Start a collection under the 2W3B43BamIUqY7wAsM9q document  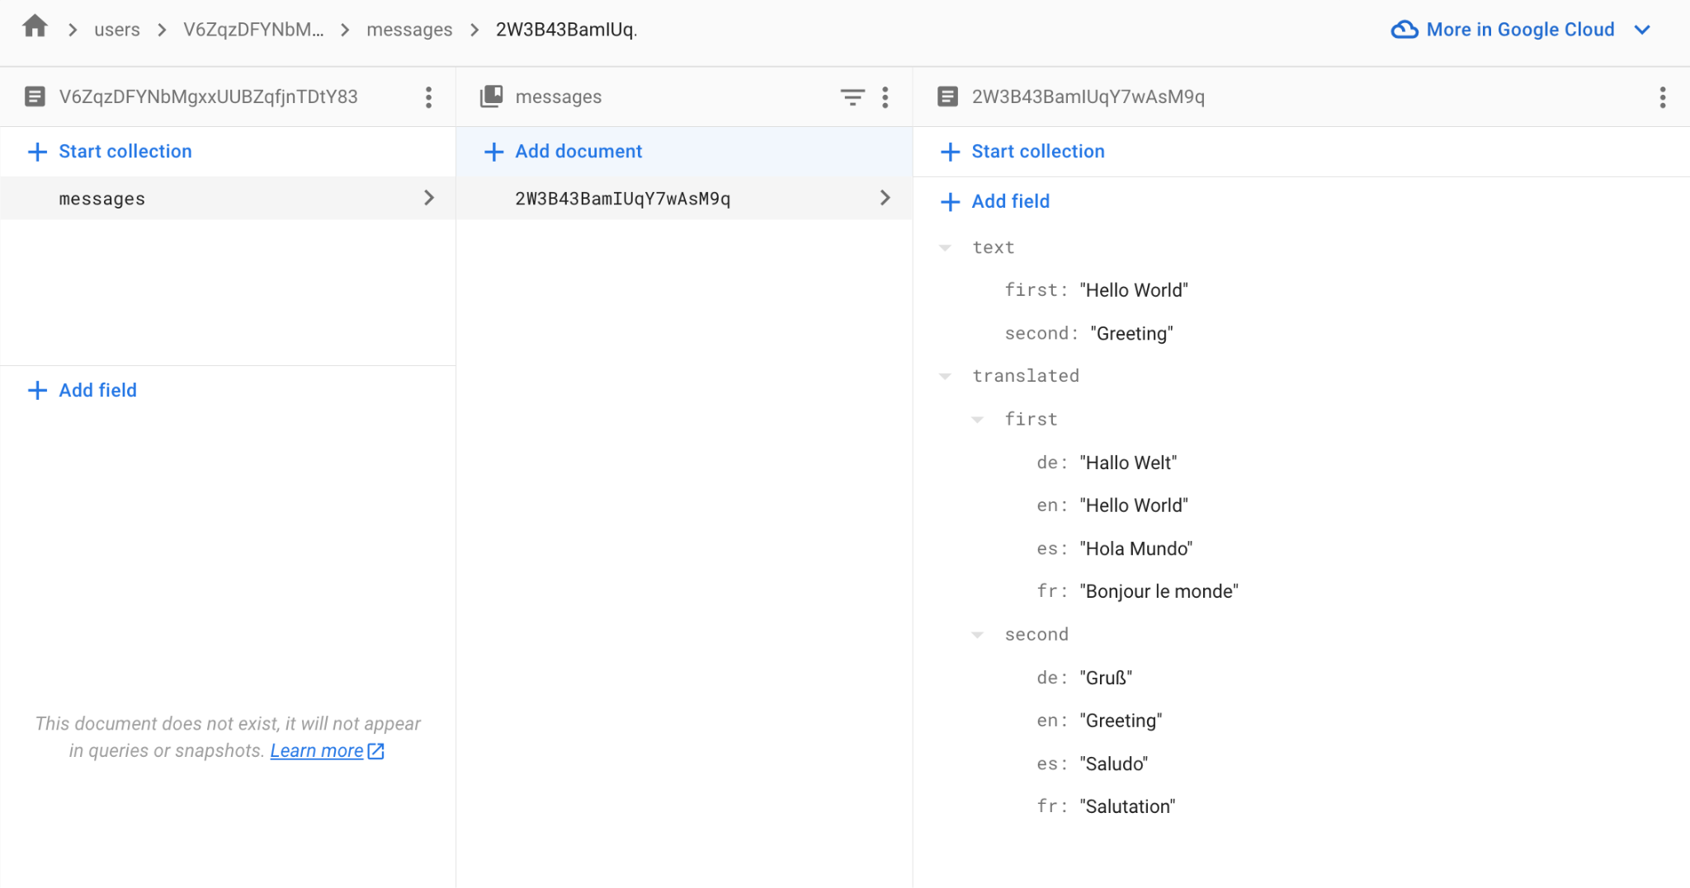coord(1038,152)
